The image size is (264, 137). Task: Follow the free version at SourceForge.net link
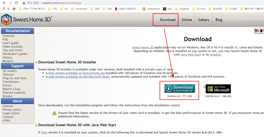(77, 73)
